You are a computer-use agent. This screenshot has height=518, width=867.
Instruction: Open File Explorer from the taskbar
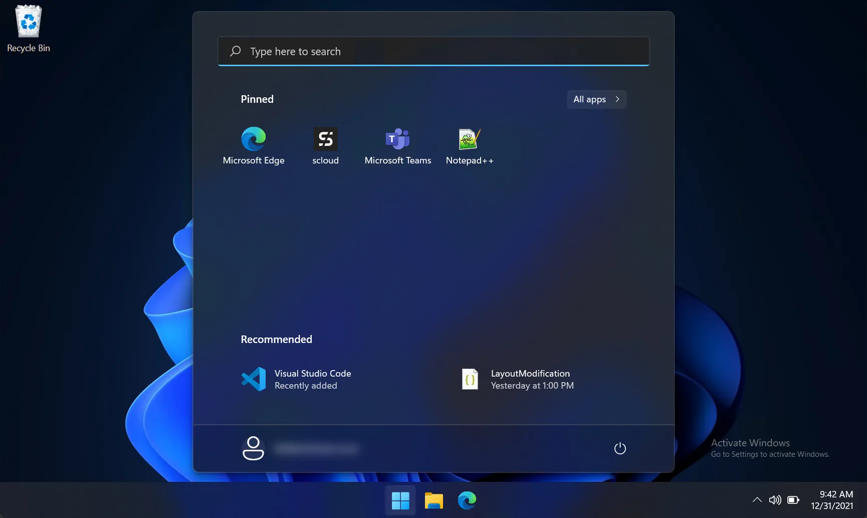[434, 500]
